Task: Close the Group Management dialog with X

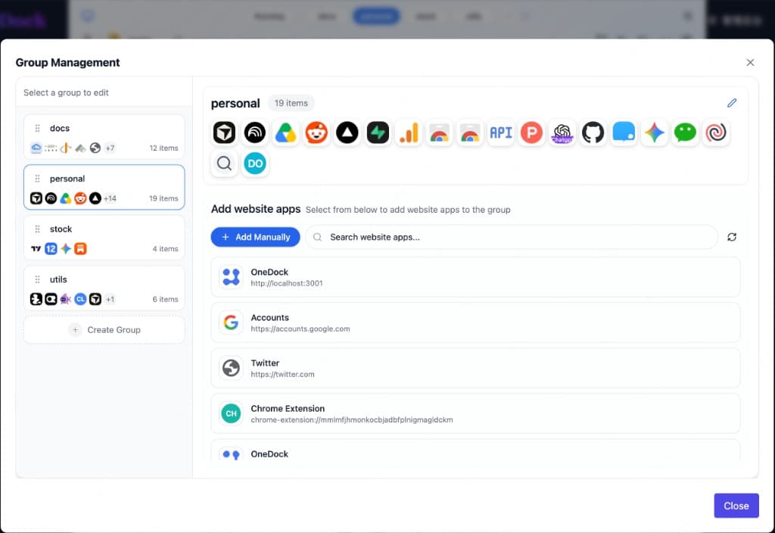Action: click(750, 62)
